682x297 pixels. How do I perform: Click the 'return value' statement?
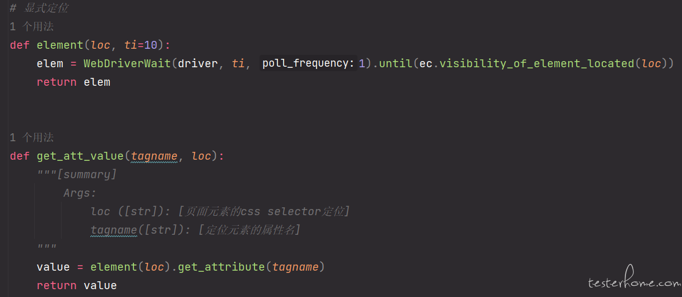[77, 285]
